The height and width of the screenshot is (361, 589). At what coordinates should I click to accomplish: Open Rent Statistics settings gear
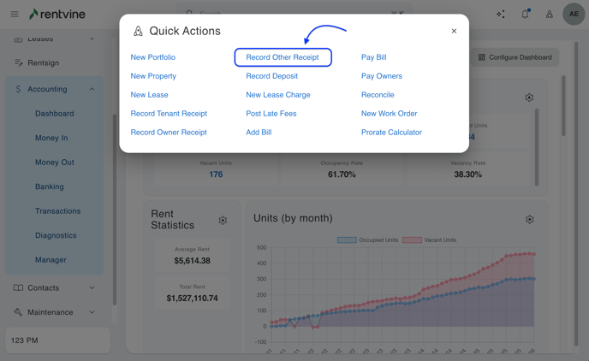tap(223, 221)
